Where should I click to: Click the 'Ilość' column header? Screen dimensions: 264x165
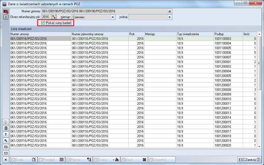pos(250,34)
